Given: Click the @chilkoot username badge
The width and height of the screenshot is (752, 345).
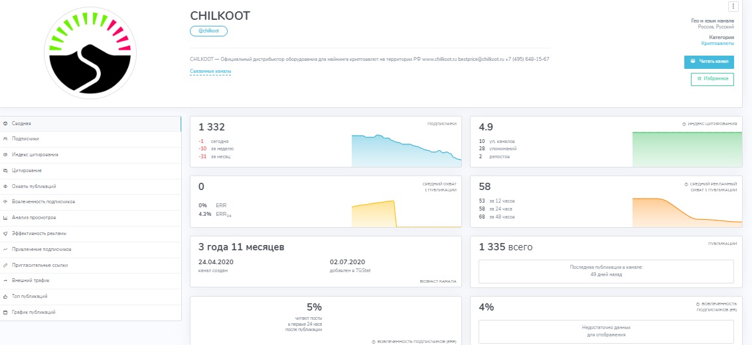Looking at the screenshot, I should (x=208, y=31).
